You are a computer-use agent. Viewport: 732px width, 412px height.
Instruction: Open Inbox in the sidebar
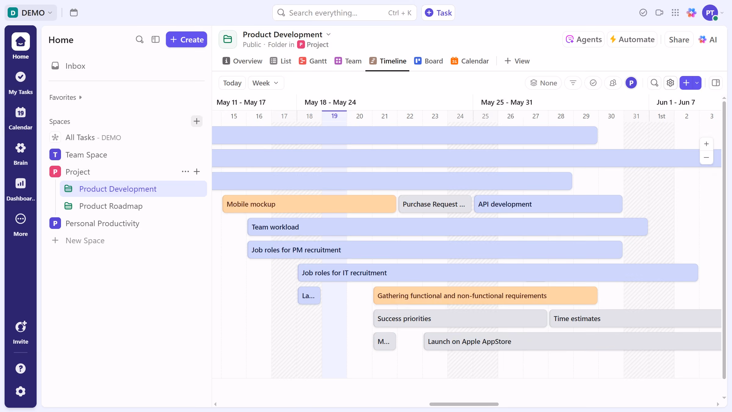127,66
